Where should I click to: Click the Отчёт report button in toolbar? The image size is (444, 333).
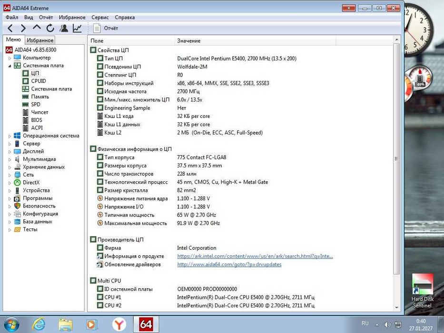pyautogui.click(x=106, y=29)
